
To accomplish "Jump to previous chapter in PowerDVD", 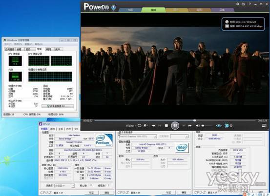I will [x=160, y=126].
